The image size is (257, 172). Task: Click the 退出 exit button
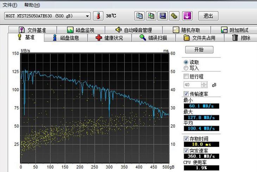point(208,16)
